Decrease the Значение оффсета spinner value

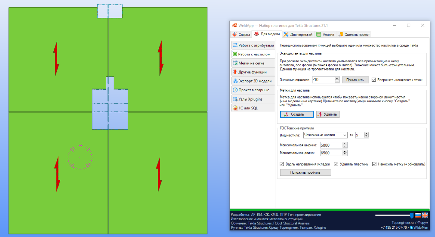[x=337, y=81]
